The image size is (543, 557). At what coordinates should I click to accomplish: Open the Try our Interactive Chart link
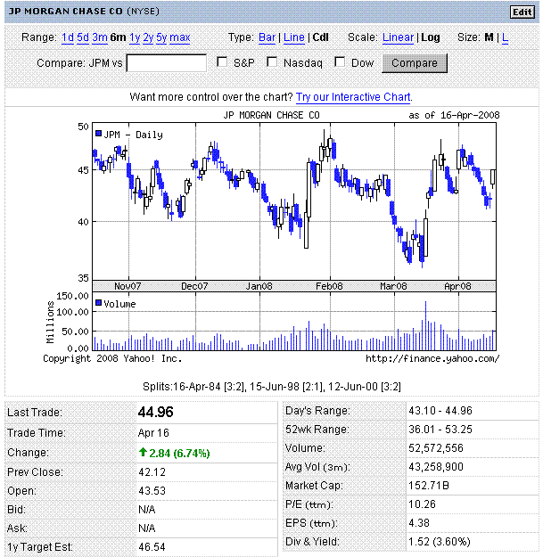(x=354, y=96)
